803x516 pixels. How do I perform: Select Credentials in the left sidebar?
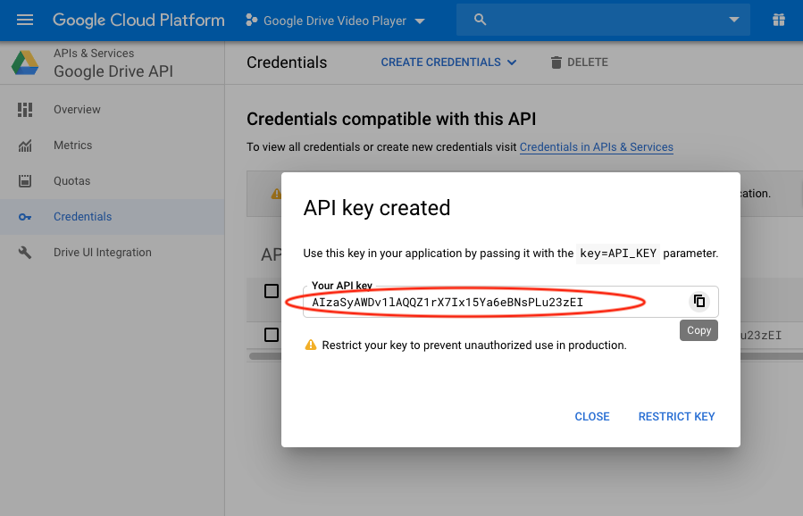[82, 217]
